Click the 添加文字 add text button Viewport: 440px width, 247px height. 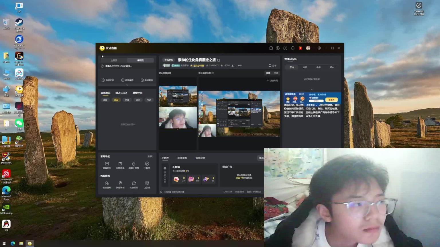[x=108, y=80]
